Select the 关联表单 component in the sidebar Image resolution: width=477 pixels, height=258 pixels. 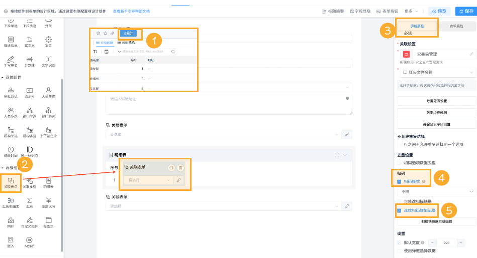coord(11,182)
